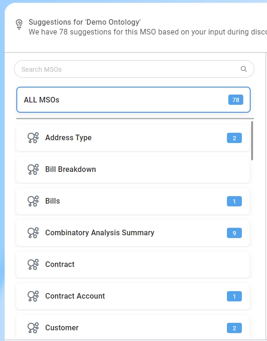Click the search magnifier icon
Image resolution: width=267 pixels, height=341 pixels.
[244, 69]
